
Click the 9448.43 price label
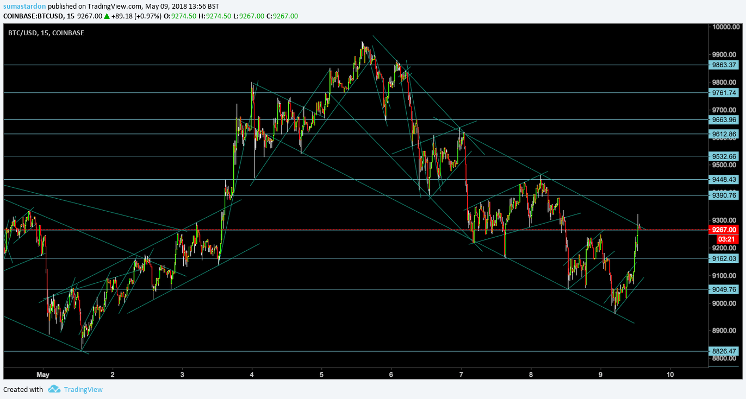coord(724,179)
